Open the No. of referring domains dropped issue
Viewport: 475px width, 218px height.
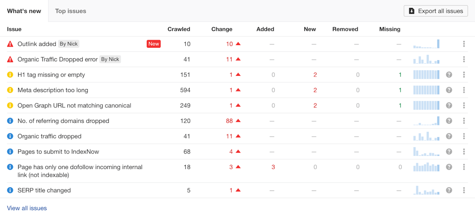63,121
